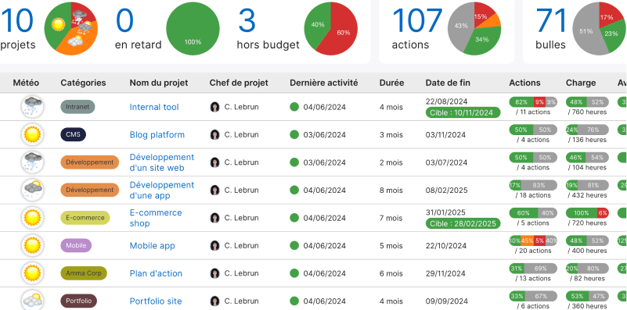Click the Portfolio category tag
Screen dimensions: 627x310
point(79,301)
